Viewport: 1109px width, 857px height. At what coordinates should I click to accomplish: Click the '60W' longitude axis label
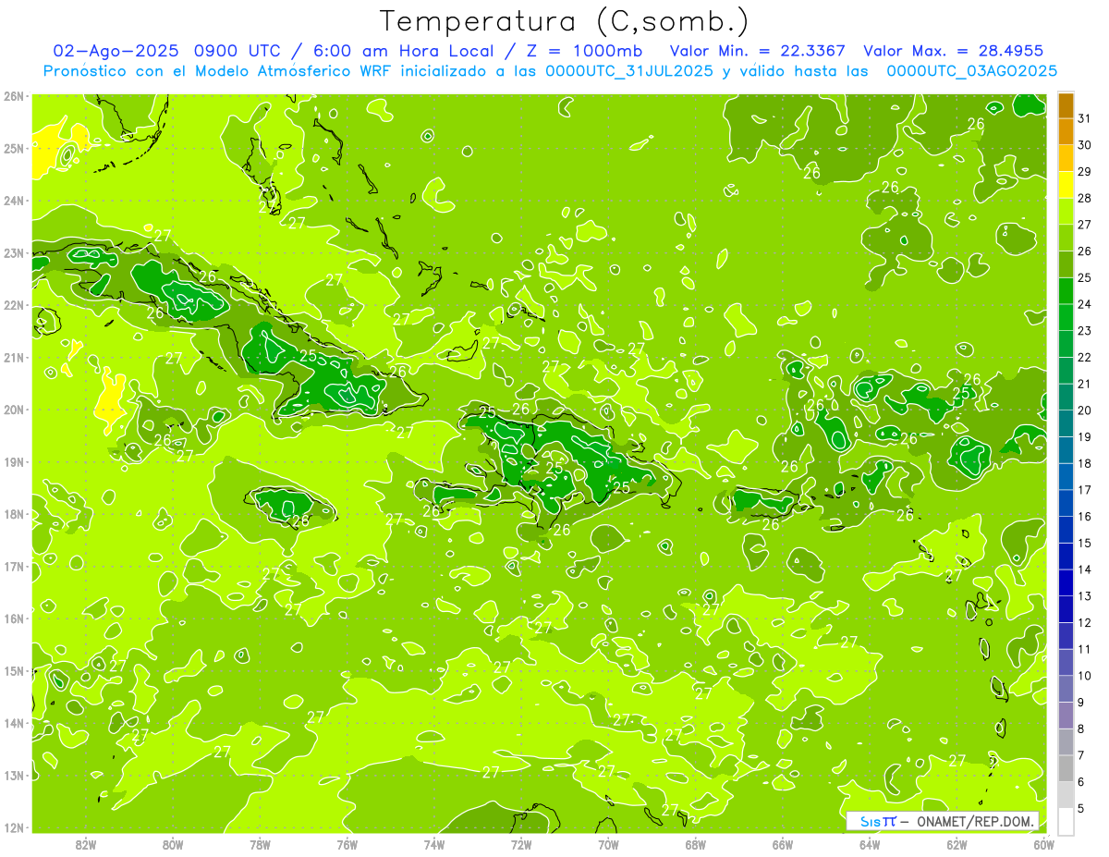coord(1043,844)
